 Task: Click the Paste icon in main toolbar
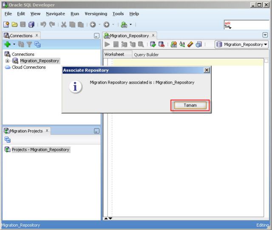[81, 25]
